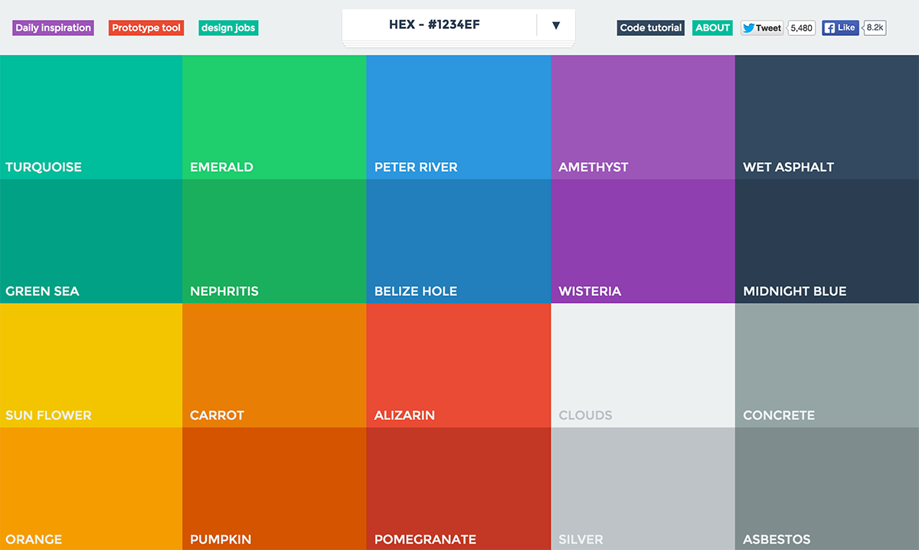919x550 pixels.
Task: Open the Daily inspiration link
Action: (52, 28)
